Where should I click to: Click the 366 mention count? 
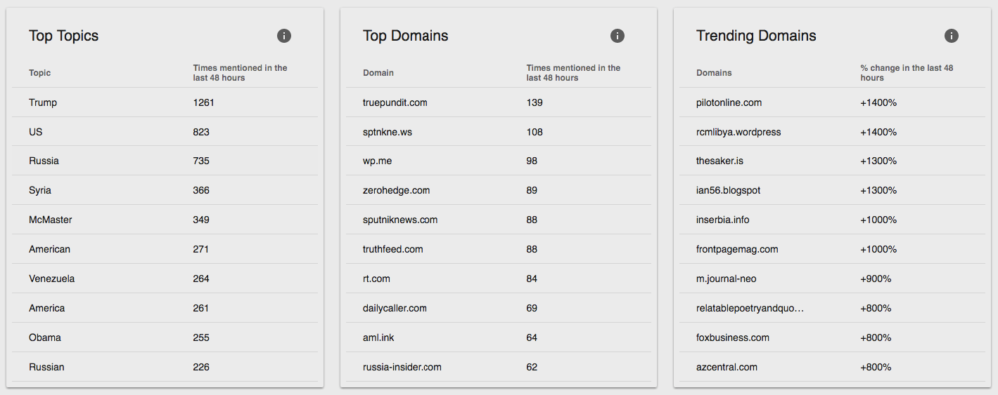201,190
